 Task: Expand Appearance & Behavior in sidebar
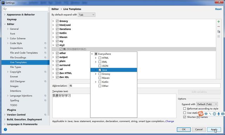pos(5,15)
